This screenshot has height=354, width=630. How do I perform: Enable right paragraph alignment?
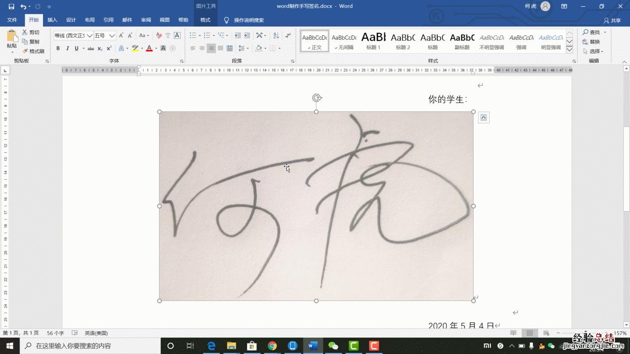(x=211, y=48)
